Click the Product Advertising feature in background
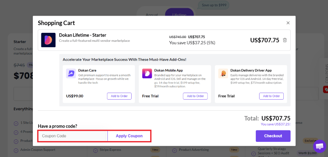The height and width of the screenshot is (157, 328). 194,150
